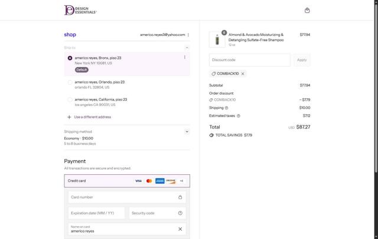Viewport: 378px width, 239px height.
Task: Click the TOTAL SAVINGS $7.79 text
Action: [x=234, y=135]
